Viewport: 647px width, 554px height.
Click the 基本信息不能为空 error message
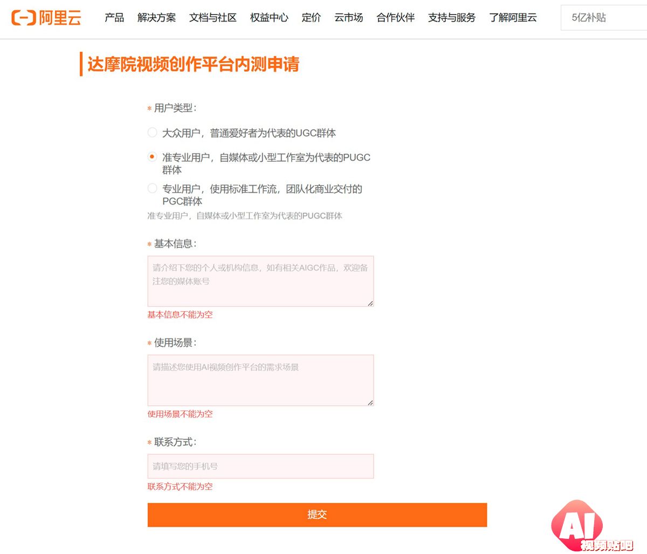[x=180, y=314]
